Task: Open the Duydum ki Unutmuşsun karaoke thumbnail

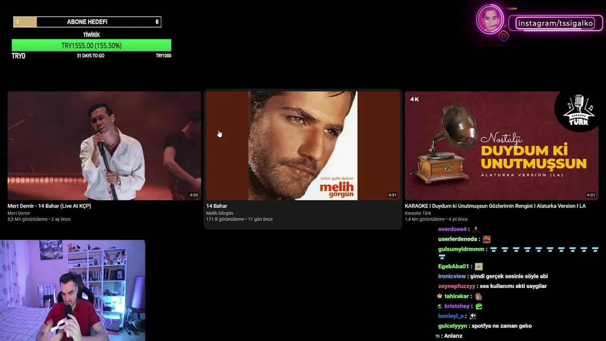Action: [501, 145]
